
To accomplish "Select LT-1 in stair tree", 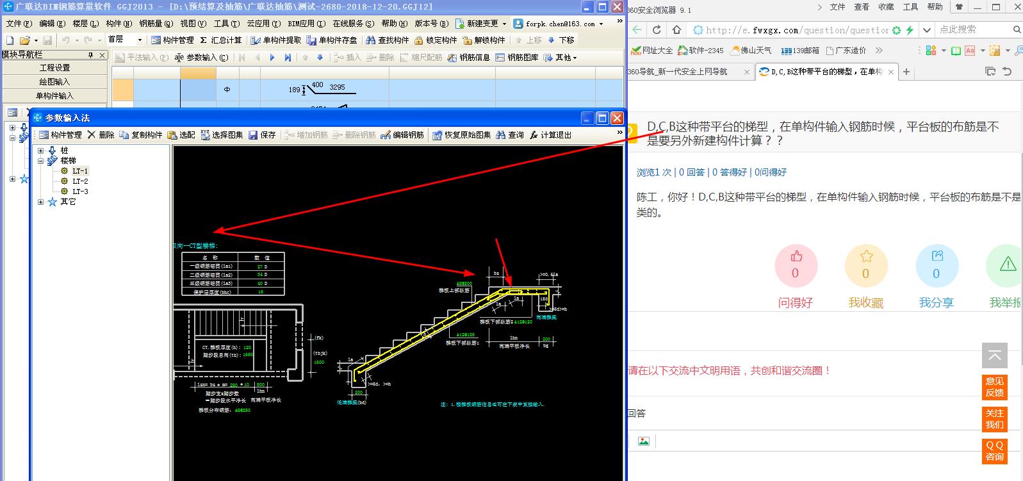I will (80, 171).
